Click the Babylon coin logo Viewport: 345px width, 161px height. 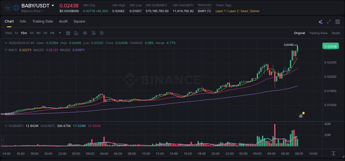pyautogui.click(x=16, y=8)
